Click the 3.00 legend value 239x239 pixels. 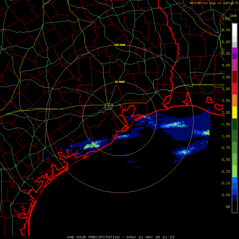[x=226, y=89]
